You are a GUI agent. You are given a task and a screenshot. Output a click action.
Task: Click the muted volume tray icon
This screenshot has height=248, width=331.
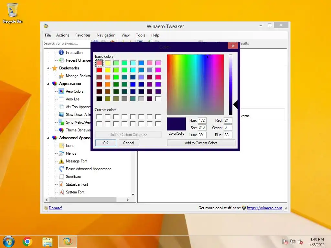click(x=301, y=242)
